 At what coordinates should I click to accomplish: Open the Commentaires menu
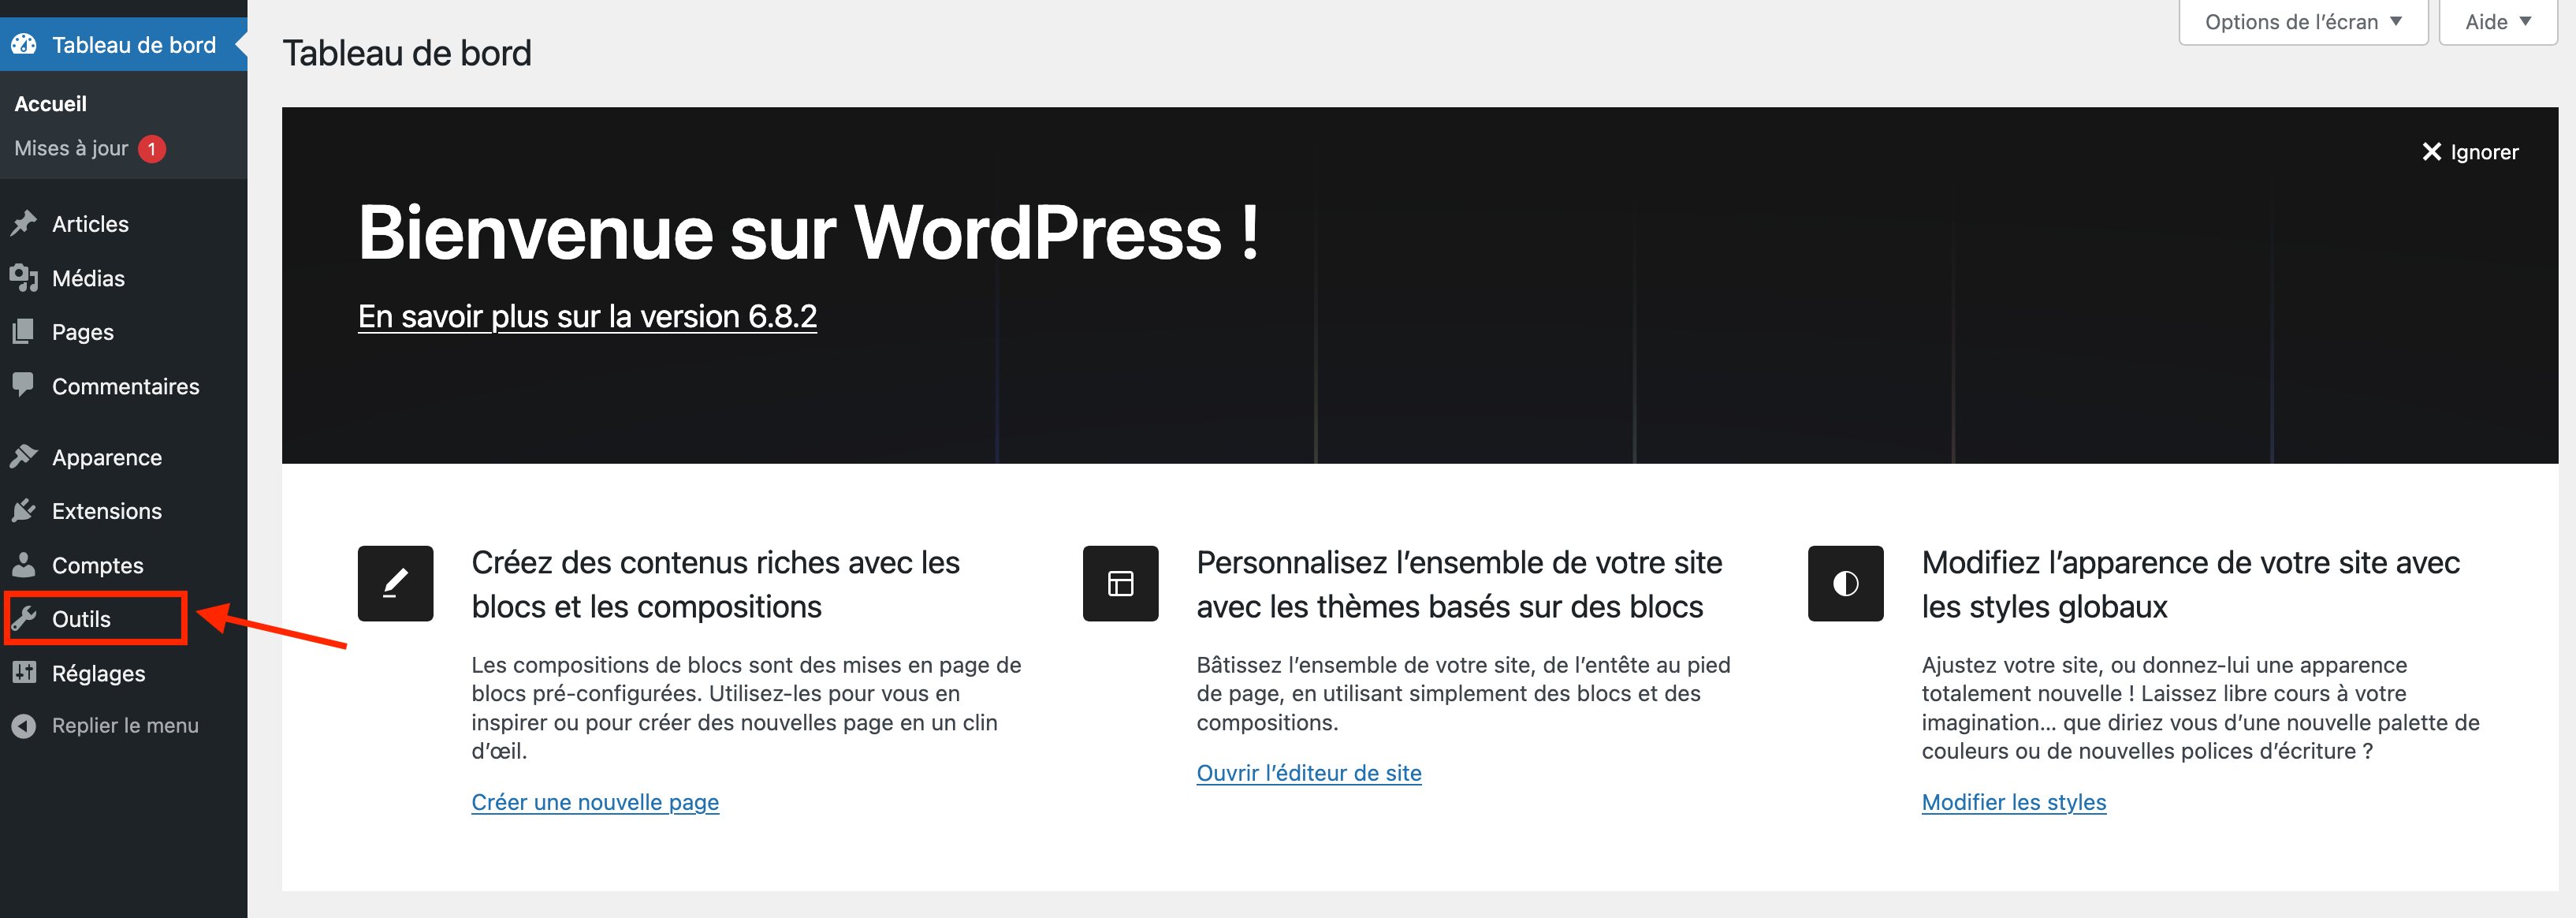123,385
